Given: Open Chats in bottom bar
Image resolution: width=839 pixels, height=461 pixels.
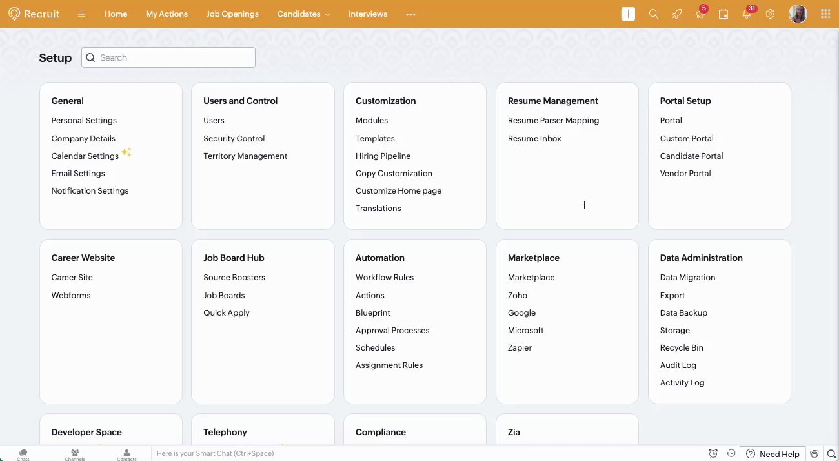Looking at the screenshot, I should [23, 455].
